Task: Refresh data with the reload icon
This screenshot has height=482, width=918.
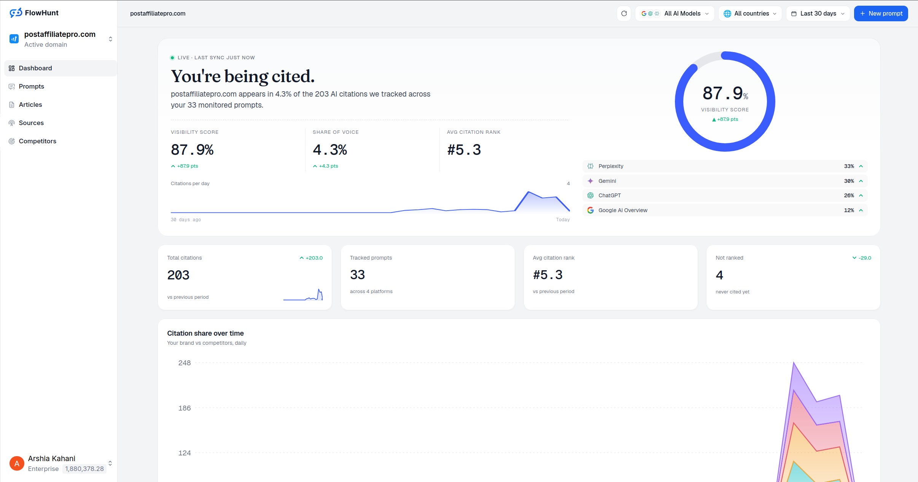Action: pyautogui.click(x=624, y=13)
